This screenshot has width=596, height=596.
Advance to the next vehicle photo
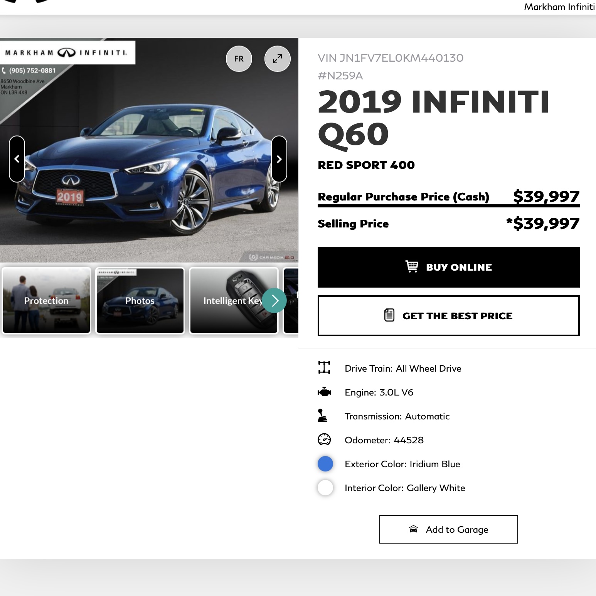[x=279, y=159]
